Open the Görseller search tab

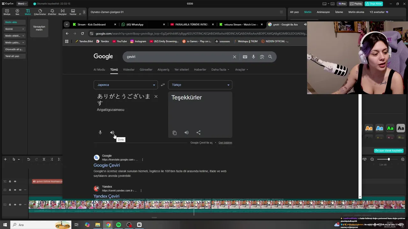tap(146, 70)
